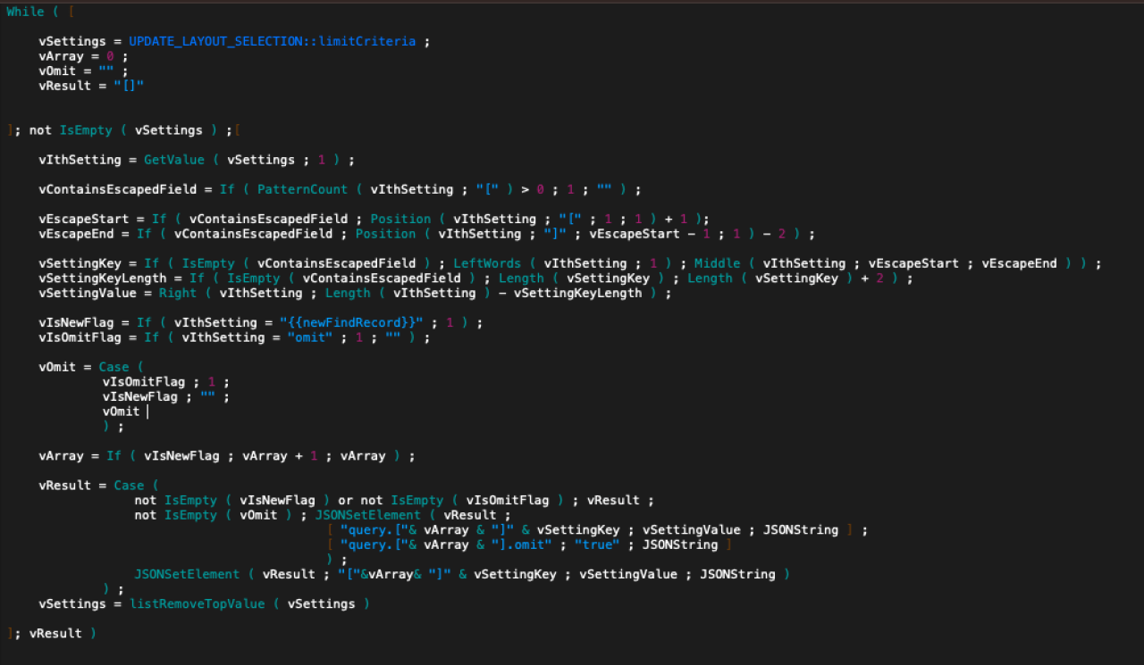
Task: Click the 'vIsNewFlag ; "" ;' Case branch line
Action: click(166, 396)
